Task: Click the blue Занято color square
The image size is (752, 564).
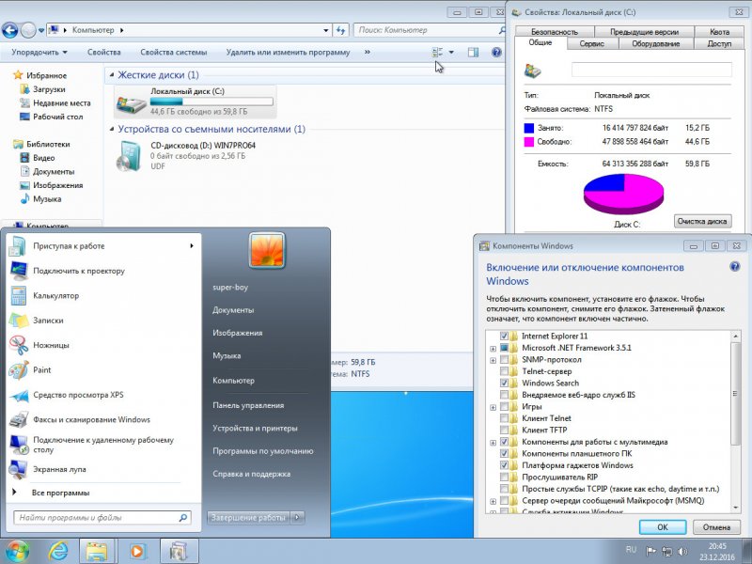Action: point(529,128)
